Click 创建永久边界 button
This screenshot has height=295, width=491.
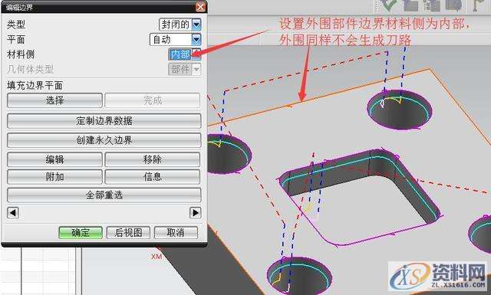(104, 140)
